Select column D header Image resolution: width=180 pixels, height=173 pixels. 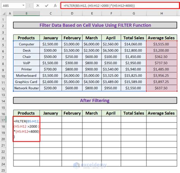pos(72,13)
